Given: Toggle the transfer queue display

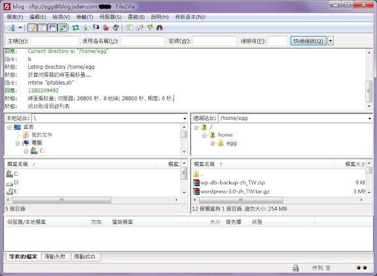Looking at the screenshot, I should pyautogui.click(x=63, y=28).
